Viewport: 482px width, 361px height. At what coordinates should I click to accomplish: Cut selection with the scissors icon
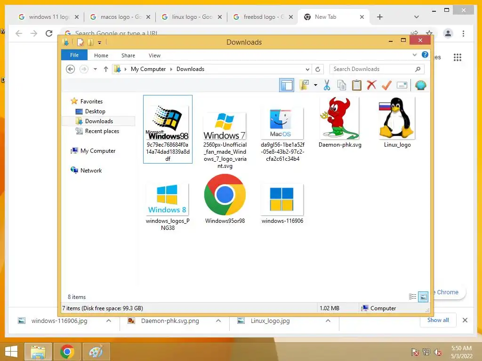tap(327, 85)
